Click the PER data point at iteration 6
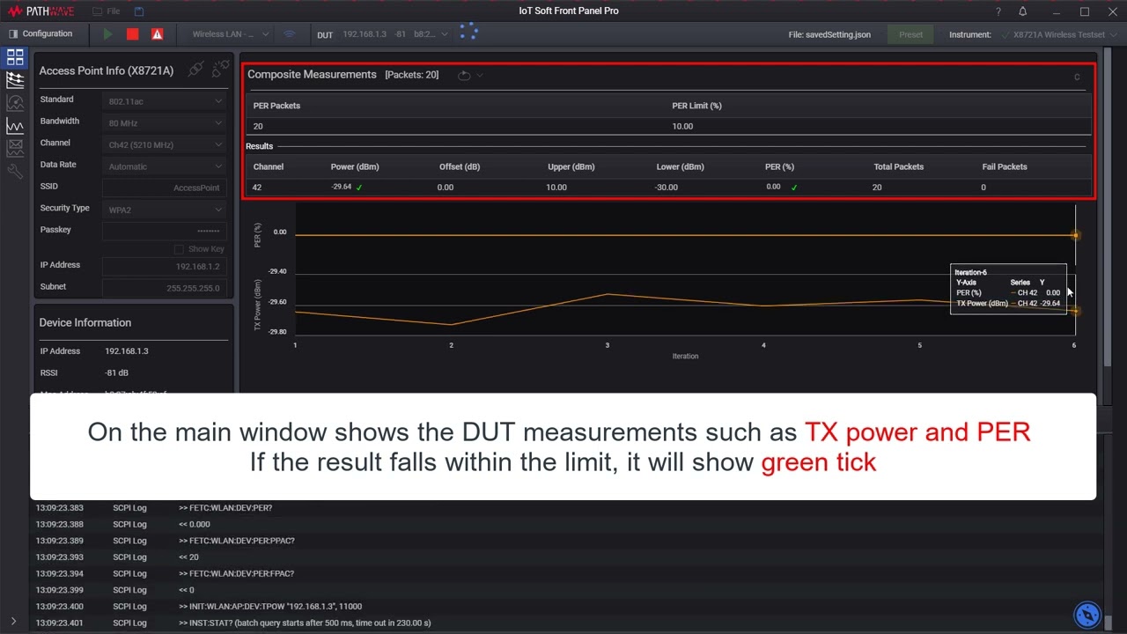The width and height of the screenshot is (1127, 634). pos(1075,235)
